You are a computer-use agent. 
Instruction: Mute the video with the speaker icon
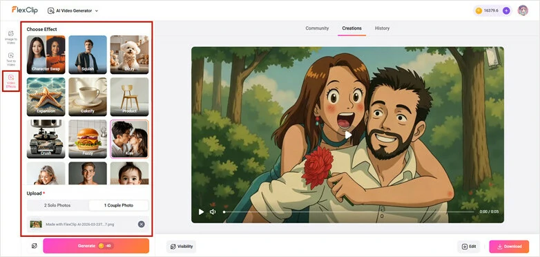click(x=213, y=212)
